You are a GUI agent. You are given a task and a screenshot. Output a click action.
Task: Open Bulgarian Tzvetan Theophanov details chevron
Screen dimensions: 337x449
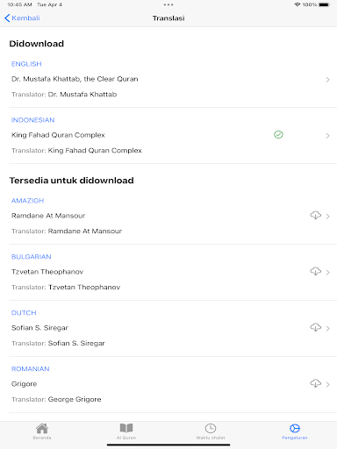coord(327,273)
